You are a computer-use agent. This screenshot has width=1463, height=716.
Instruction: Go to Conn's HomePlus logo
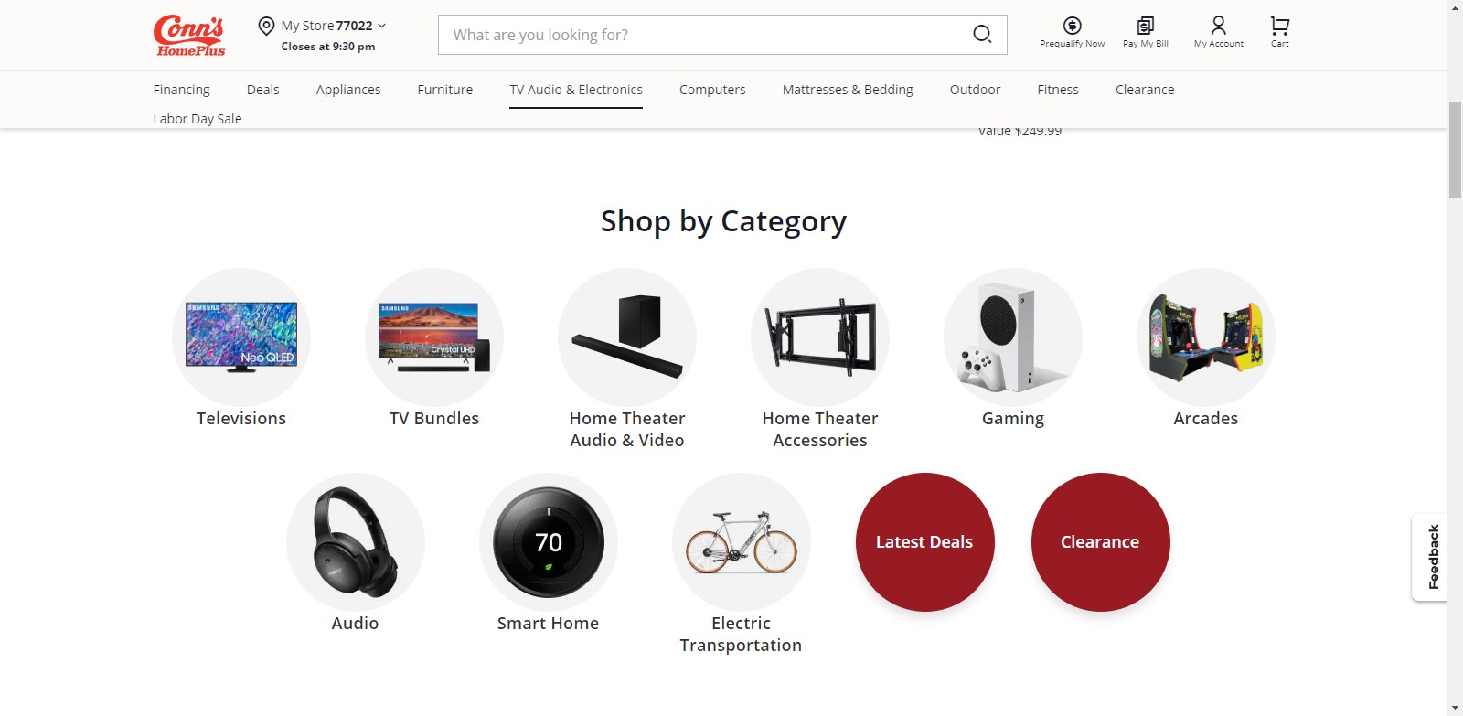tap(188, 35)
